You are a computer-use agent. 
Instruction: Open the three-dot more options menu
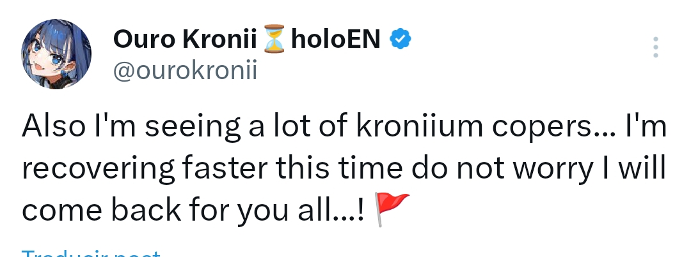(x=655, y=47)
